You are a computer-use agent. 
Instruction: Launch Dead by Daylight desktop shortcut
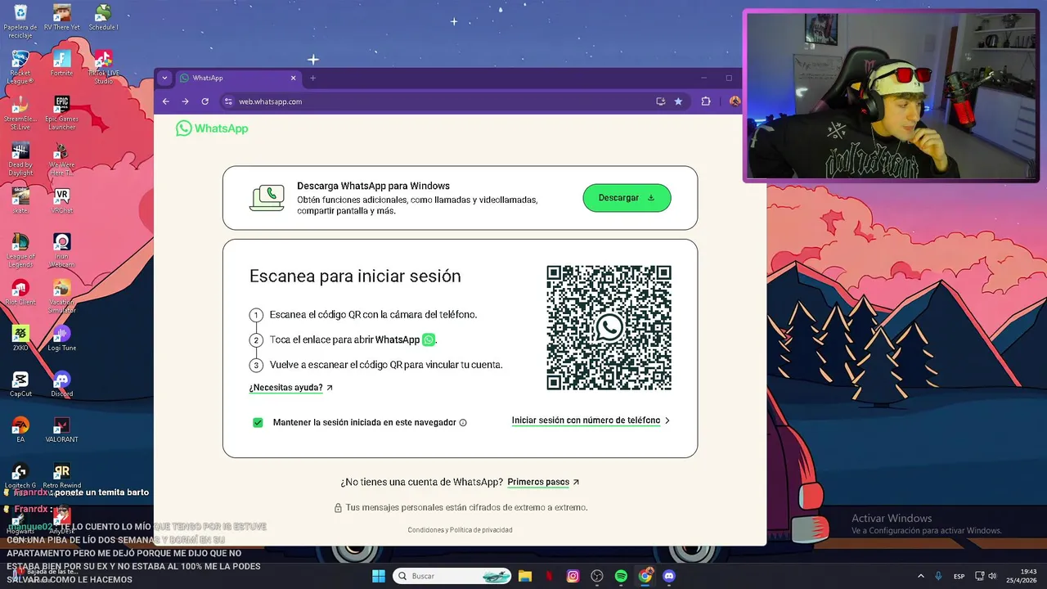(x=20, y=159)
